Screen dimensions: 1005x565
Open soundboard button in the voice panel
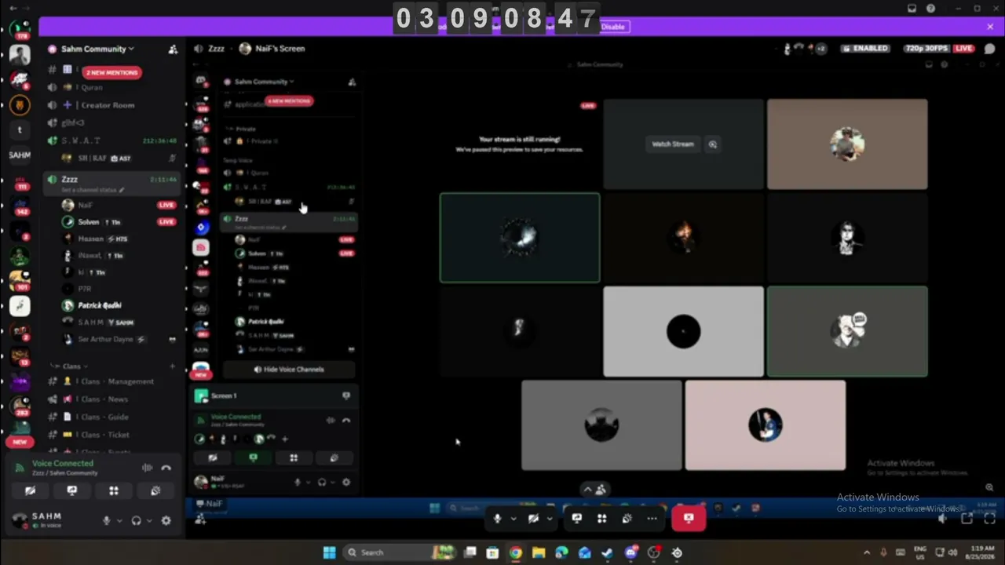pyautogui.click(x=155, y=490)
